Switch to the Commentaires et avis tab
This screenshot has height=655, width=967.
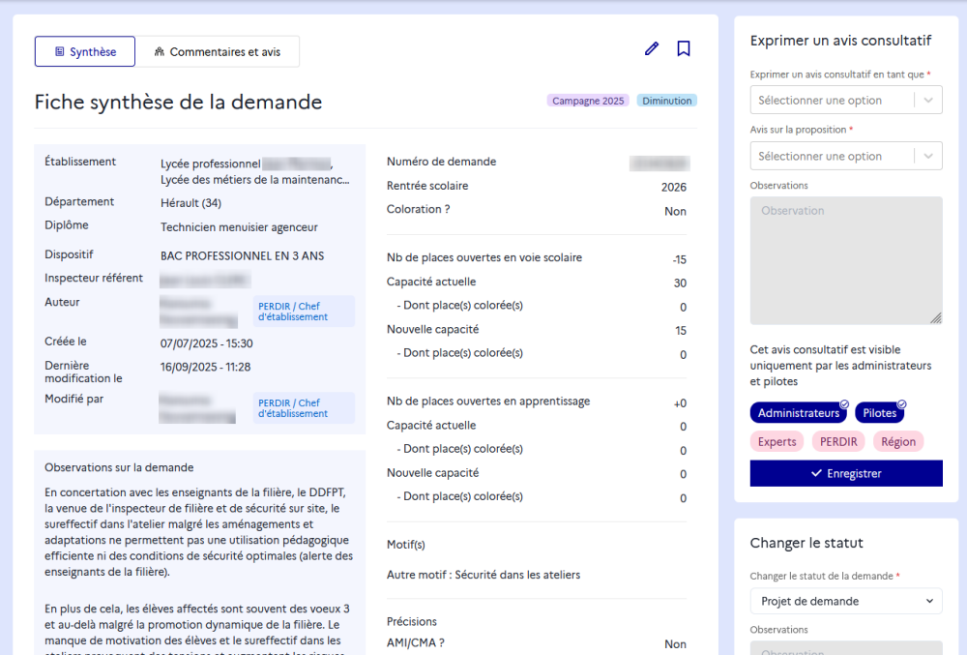tap(218, 51)
